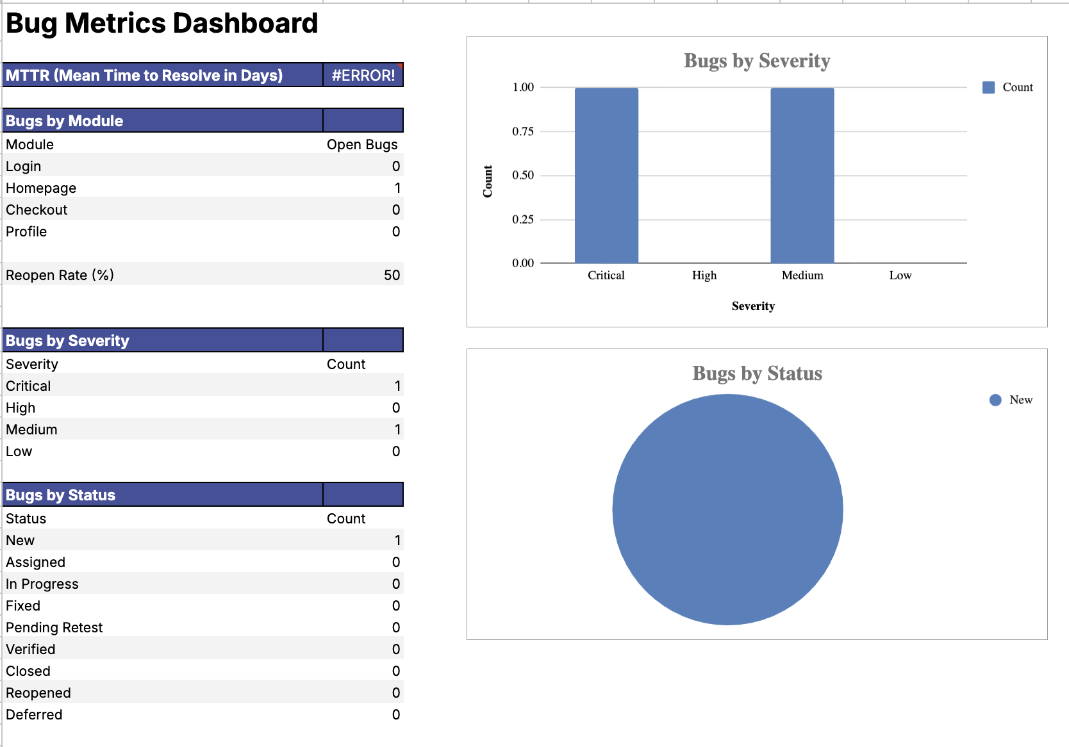Click the #ERROR! MTTR value cell
The image size is (1069, 747).
pyautogui.click(x=362, y=75)
